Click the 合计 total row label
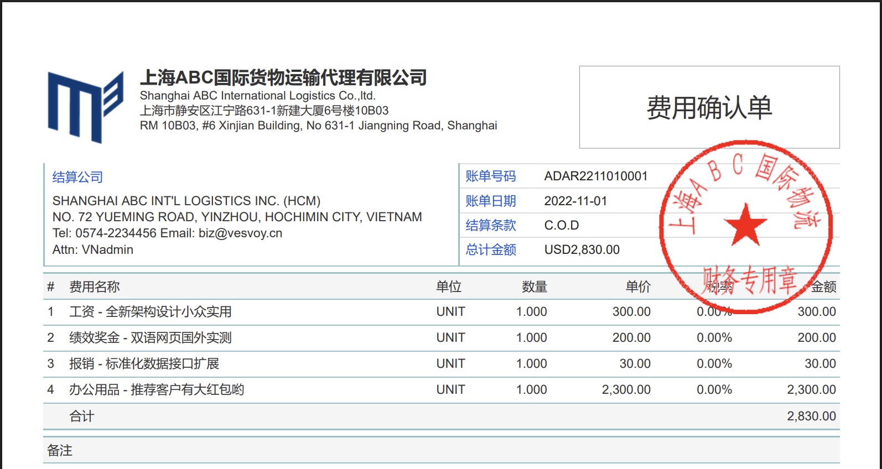The width and height of the screenshot is (882, 469). pos(82,416)
